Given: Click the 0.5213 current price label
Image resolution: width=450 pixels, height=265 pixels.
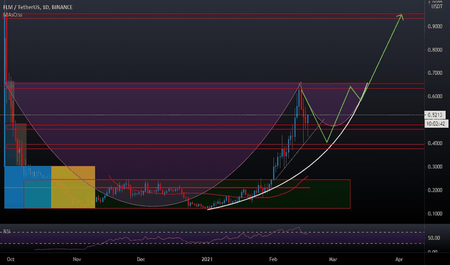Looking at the screenshot, I should (435, 115).
